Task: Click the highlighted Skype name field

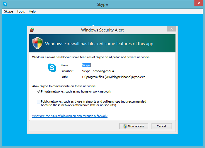Action: (x=86, y=65)
